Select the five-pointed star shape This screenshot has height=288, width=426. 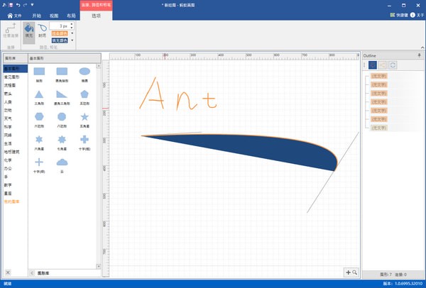coord(84,116)
